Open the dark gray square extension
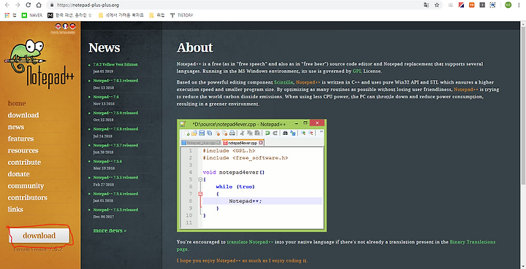The image size is (526, 269). click(x=482, y=5)
